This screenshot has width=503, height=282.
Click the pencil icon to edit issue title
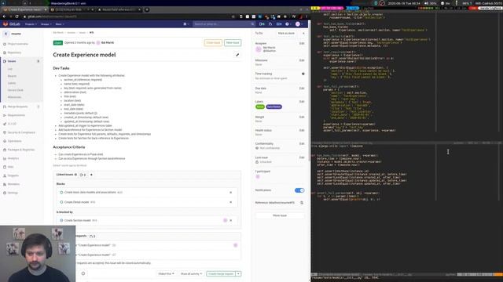[x=237, y=55]
